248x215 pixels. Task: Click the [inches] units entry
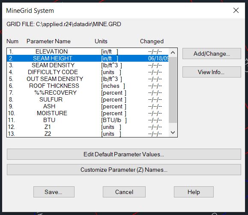[113, 86]
